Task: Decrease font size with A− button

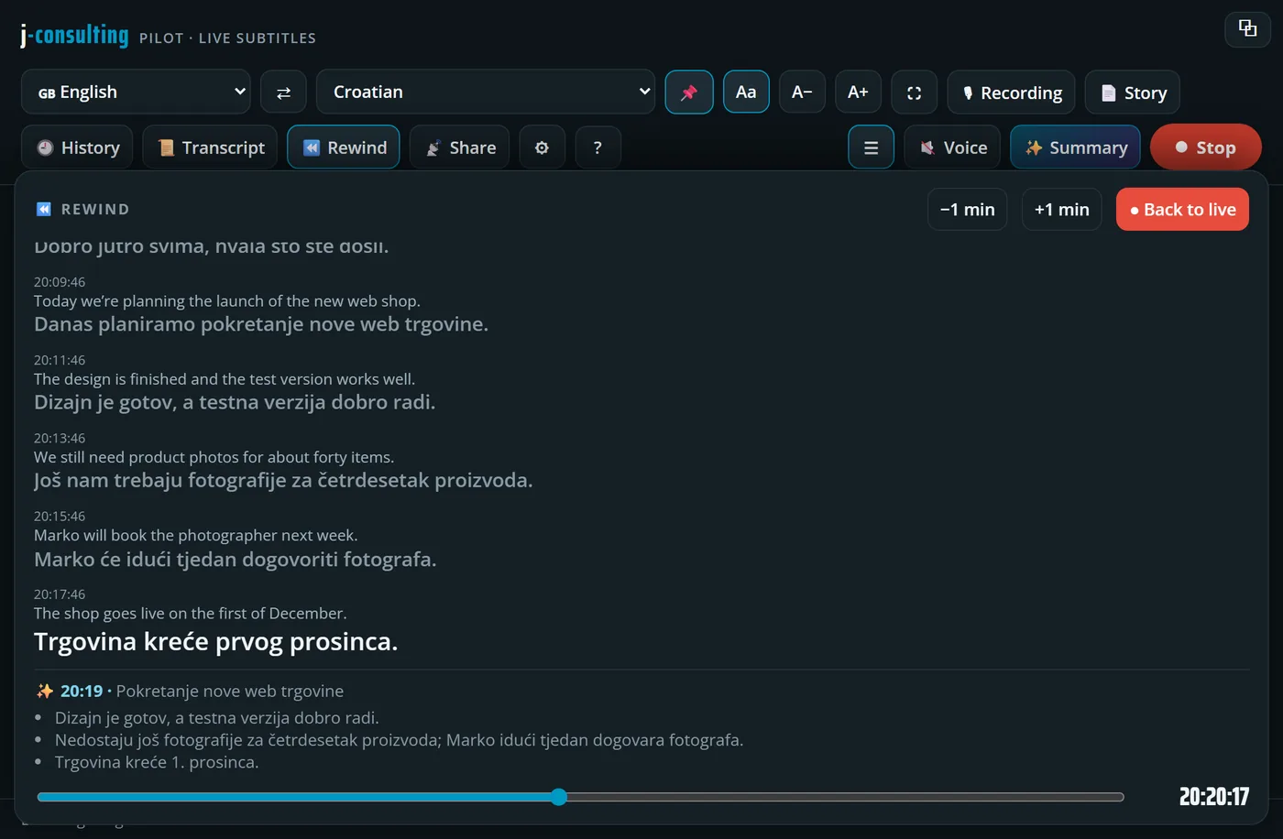Action: point(802,92)
